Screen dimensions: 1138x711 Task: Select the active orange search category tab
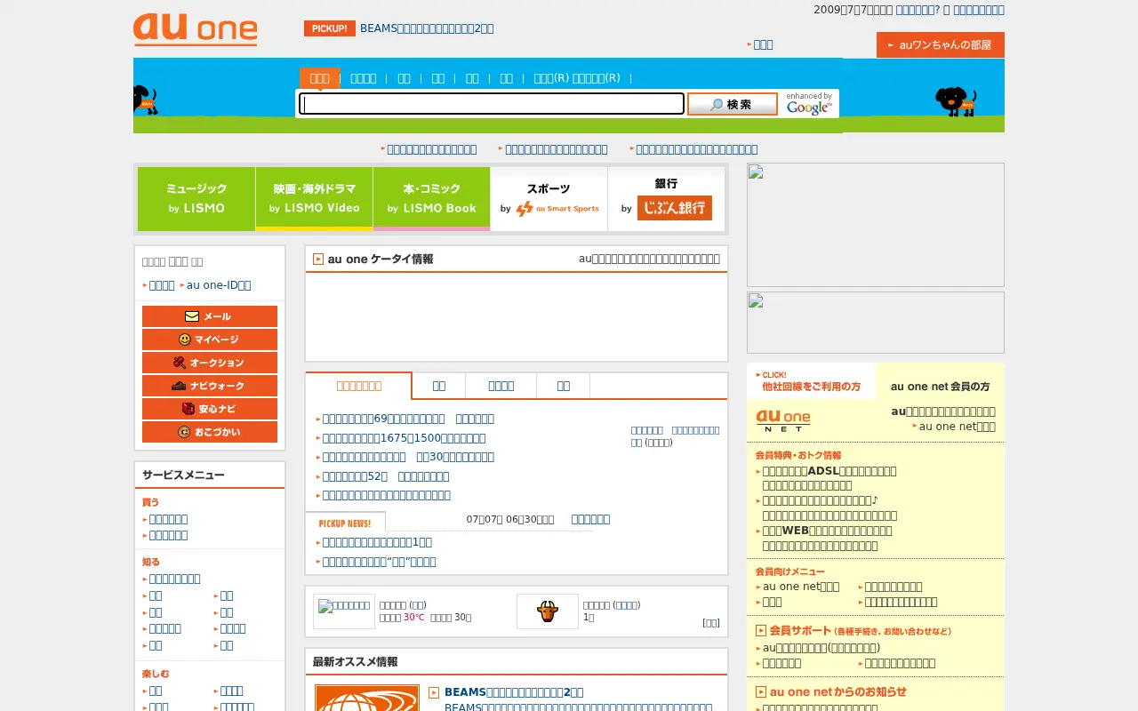(319, 78)
